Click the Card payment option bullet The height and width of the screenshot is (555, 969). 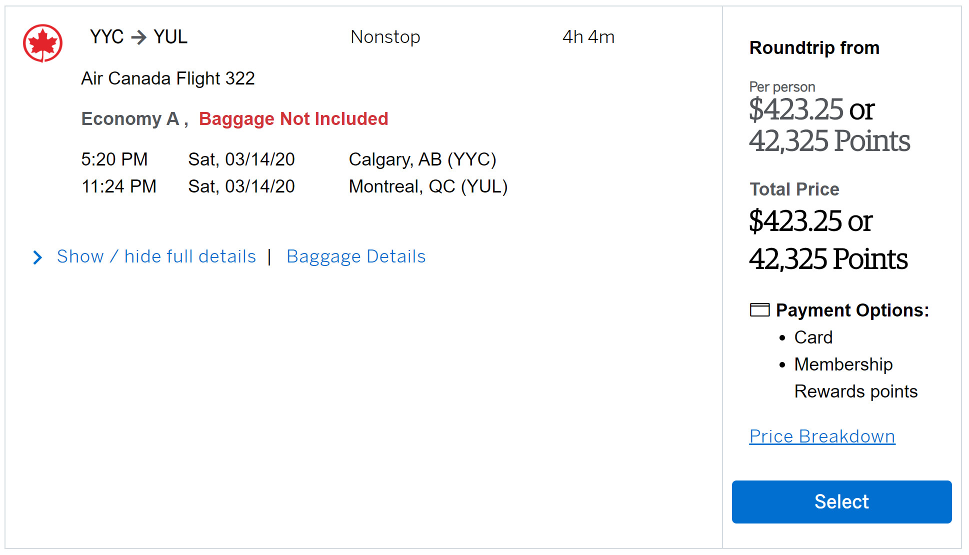tap(813, 337)
